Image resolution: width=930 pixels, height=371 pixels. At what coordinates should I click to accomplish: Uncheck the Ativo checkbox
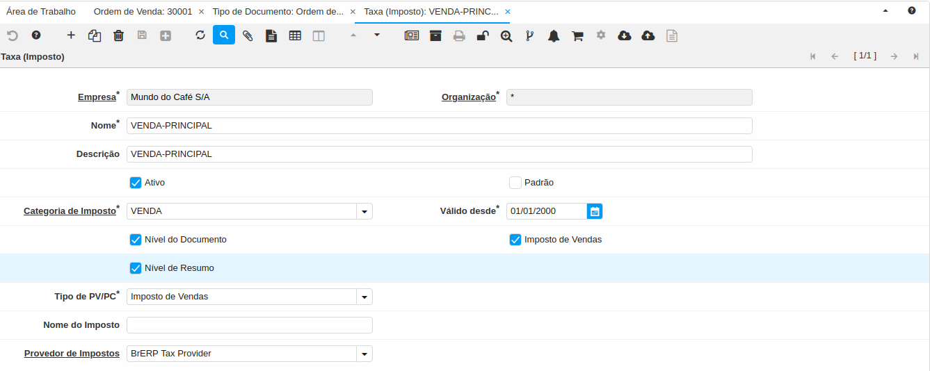point(136,183)
